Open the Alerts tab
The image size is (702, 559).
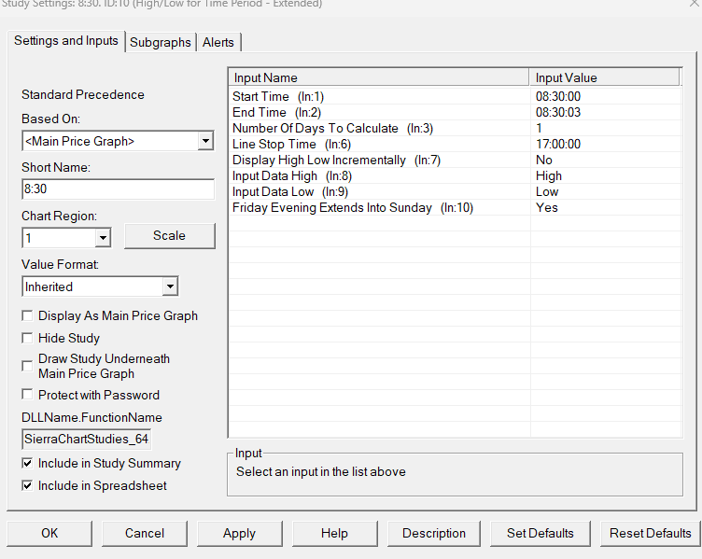pos(218,42)
